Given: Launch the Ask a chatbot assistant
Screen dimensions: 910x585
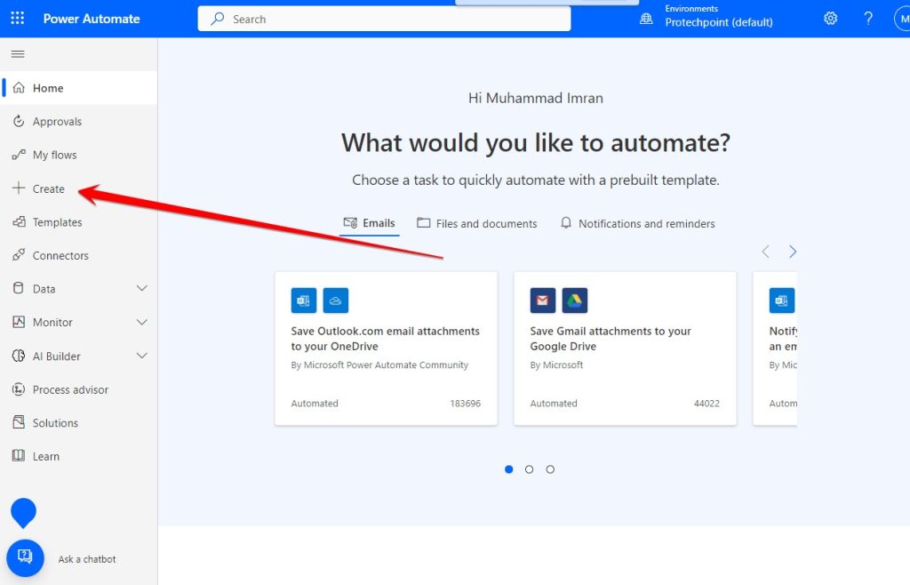Looking at the screenshot, I should point(24,558).
